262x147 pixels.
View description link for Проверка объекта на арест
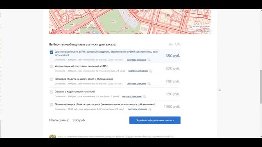(136, 83)
